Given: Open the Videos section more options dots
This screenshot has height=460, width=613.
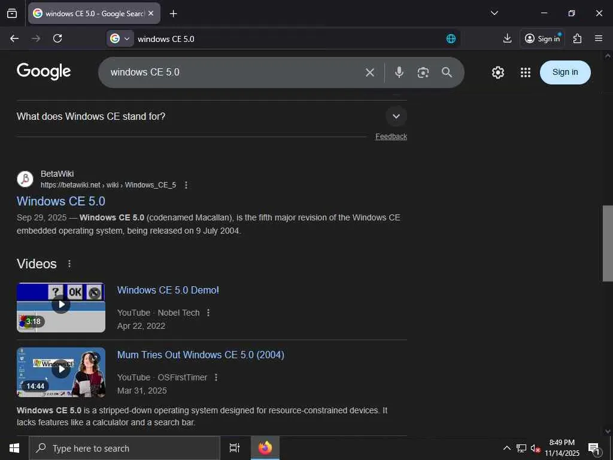Looking at the screenshot, I should point(69,264).
